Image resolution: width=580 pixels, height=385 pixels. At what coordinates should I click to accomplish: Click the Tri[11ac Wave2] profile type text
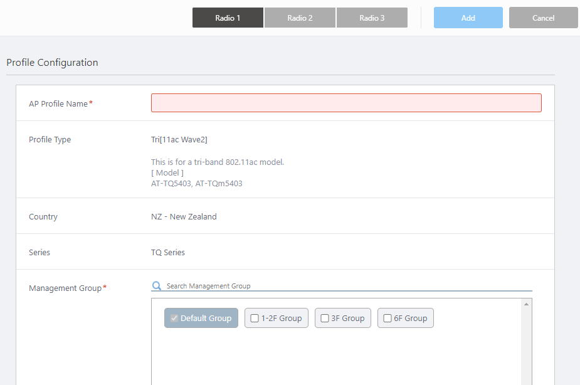click(x=179, y=140)
